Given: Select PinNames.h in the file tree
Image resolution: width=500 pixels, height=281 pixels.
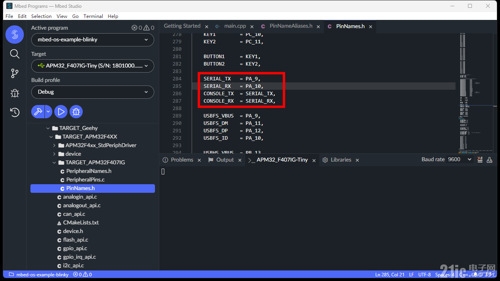Looking at the screenshot, I should click(93, 188).
